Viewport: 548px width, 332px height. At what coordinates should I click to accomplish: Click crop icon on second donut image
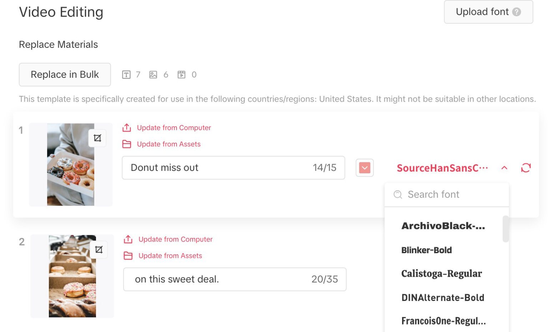tap(99, 250)
